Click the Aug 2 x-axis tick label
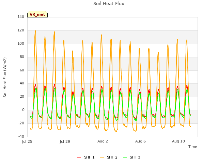 pos(103,141)
